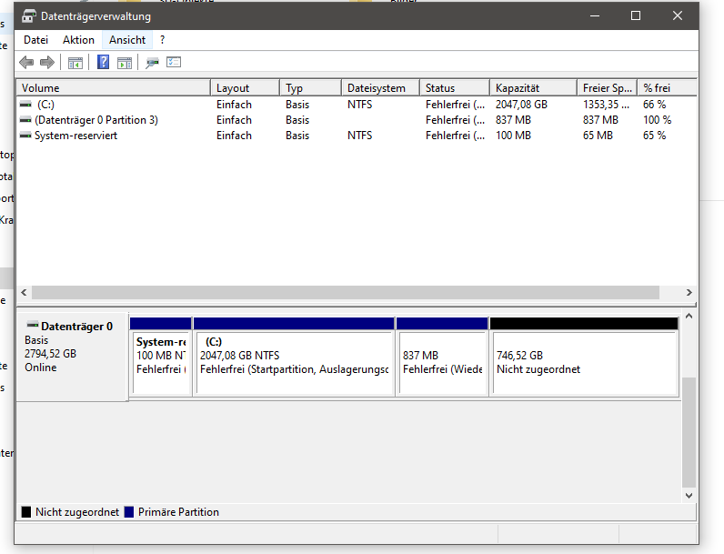Image resolution: width=724 pixels, height=554 pixels.
Task: Sort by the Layout column header
Action: 246,87
